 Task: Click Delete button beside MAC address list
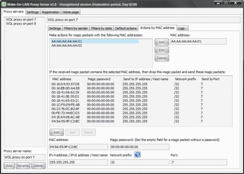tap(162, 58)
